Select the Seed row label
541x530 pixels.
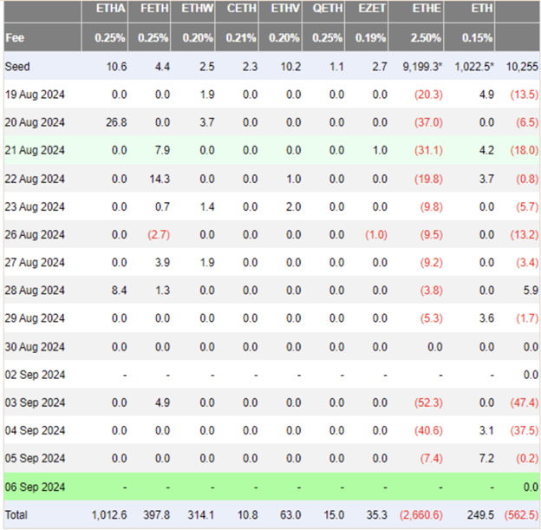pos(17,67)
